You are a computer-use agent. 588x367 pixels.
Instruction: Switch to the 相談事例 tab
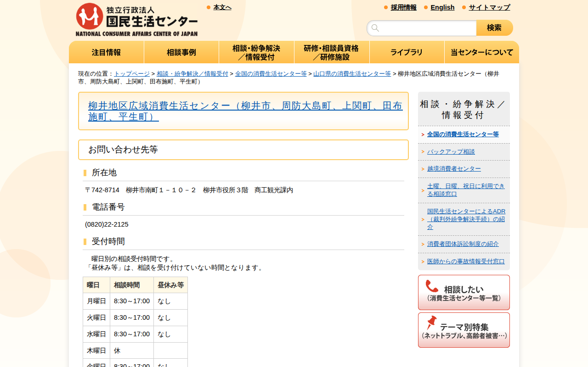point(181,52)
